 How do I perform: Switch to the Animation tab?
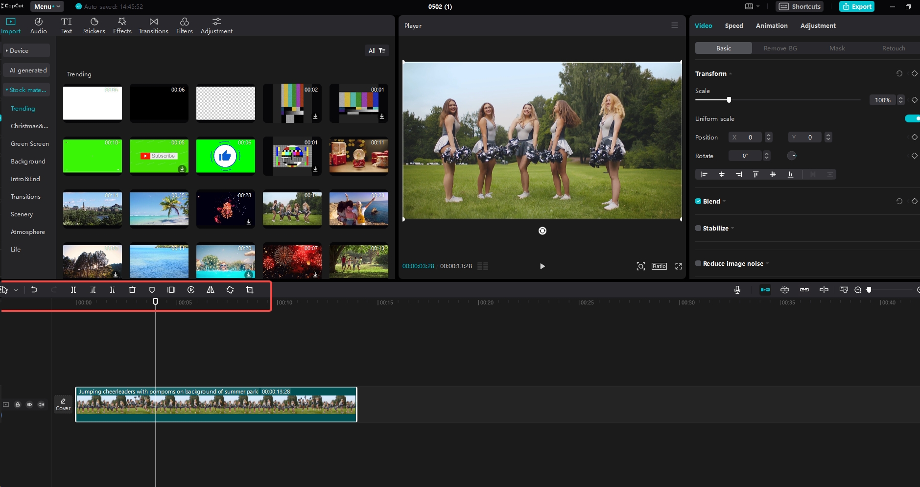coord(771,25)
